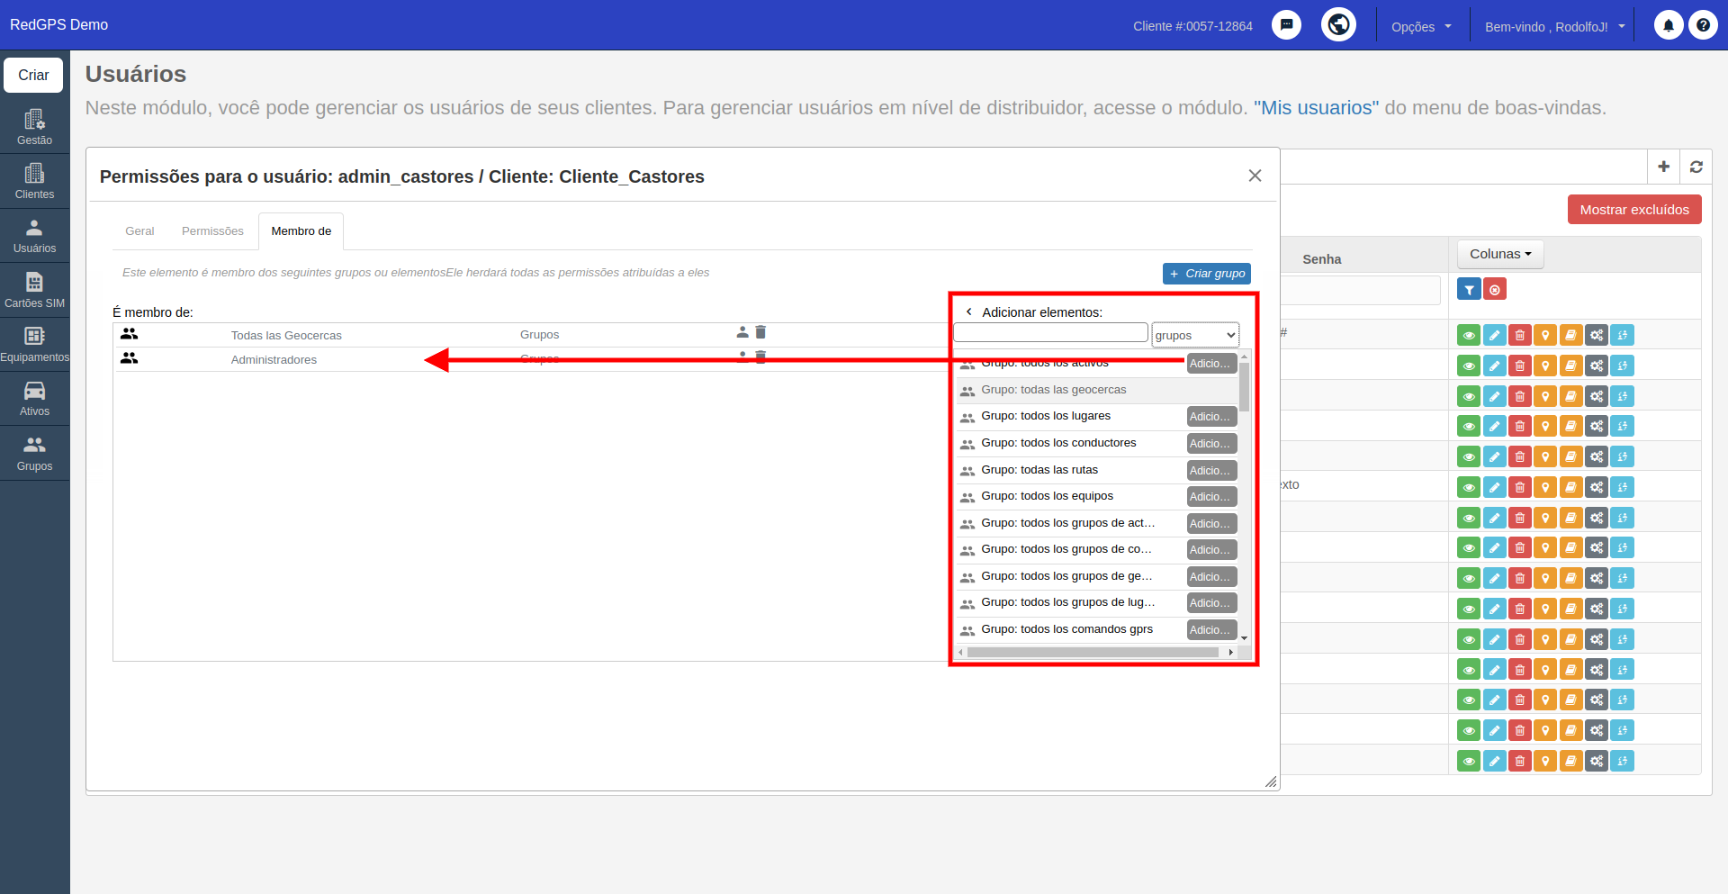The height and width of the screenshot is (894, 1728).
Task: Open the grupos type select box
Action: coord(1195,335)
